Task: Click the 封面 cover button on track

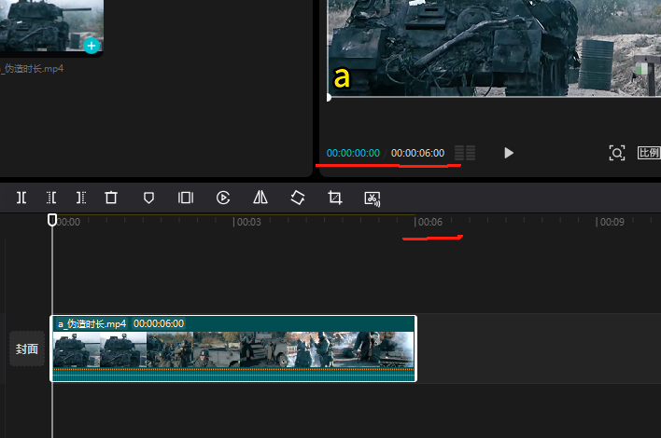Action: pos(27,349)
